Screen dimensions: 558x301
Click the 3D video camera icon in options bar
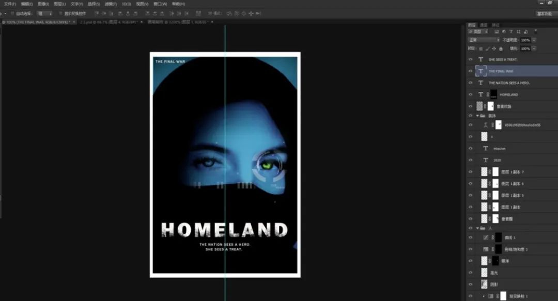pos(258,13)
